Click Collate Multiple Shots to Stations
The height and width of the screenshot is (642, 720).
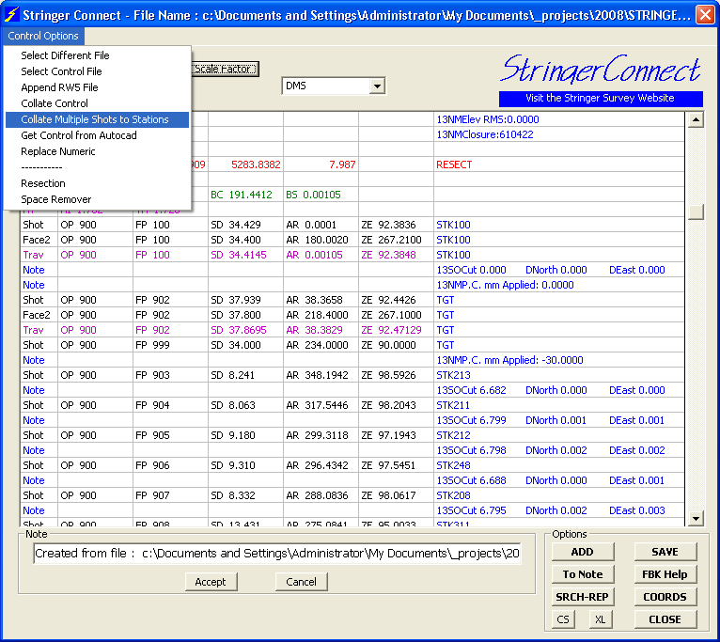pyautogui.click(x=95, y=119)
